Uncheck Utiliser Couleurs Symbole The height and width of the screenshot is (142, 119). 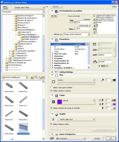[51, 91]
